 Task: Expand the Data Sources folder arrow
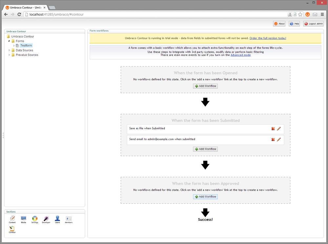(x=9, y=50)
